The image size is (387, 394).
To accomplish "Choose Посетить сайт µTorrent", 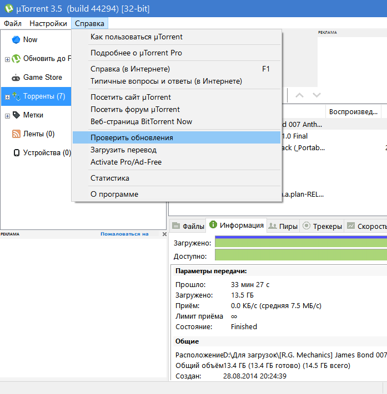I will (x=176, y=97).
